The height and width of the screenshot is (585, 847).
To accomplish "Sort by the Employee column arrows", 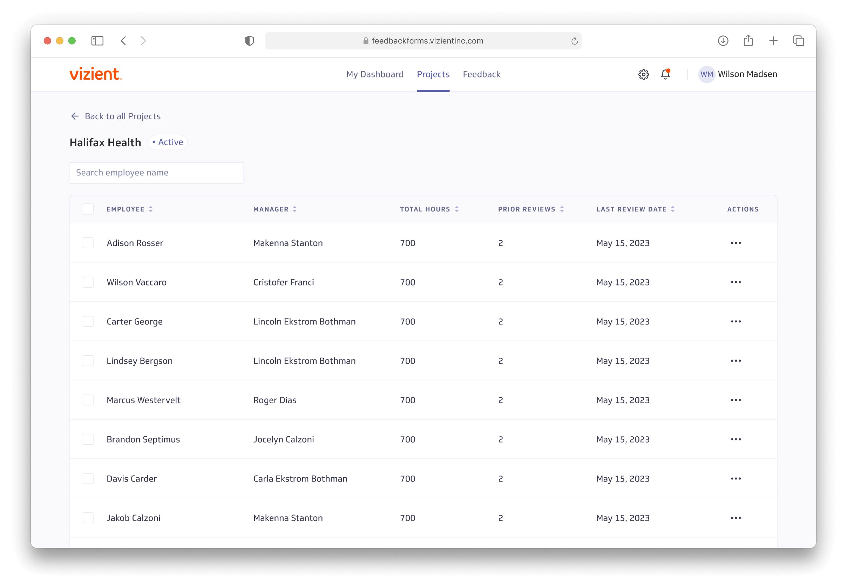I will (x=150, y=209).
